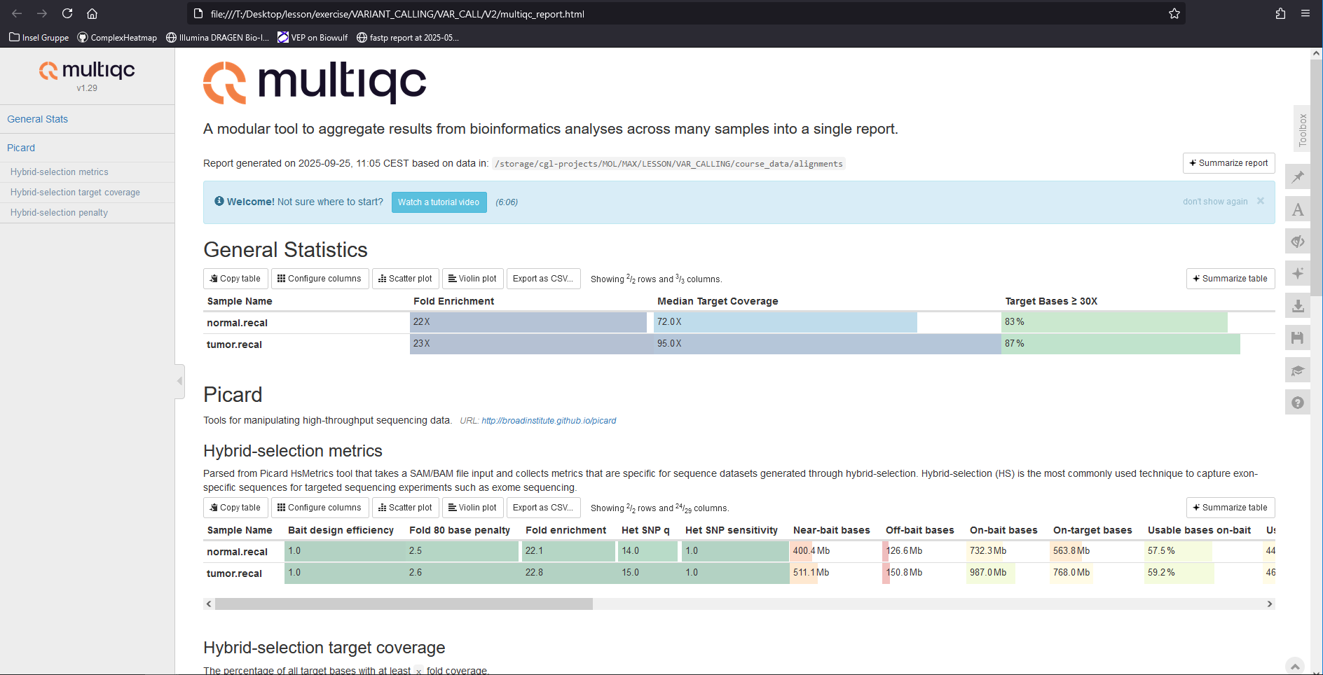Open the highlight samples pin tool
Screen dimensions: 1323x675
coord(1298,177)
